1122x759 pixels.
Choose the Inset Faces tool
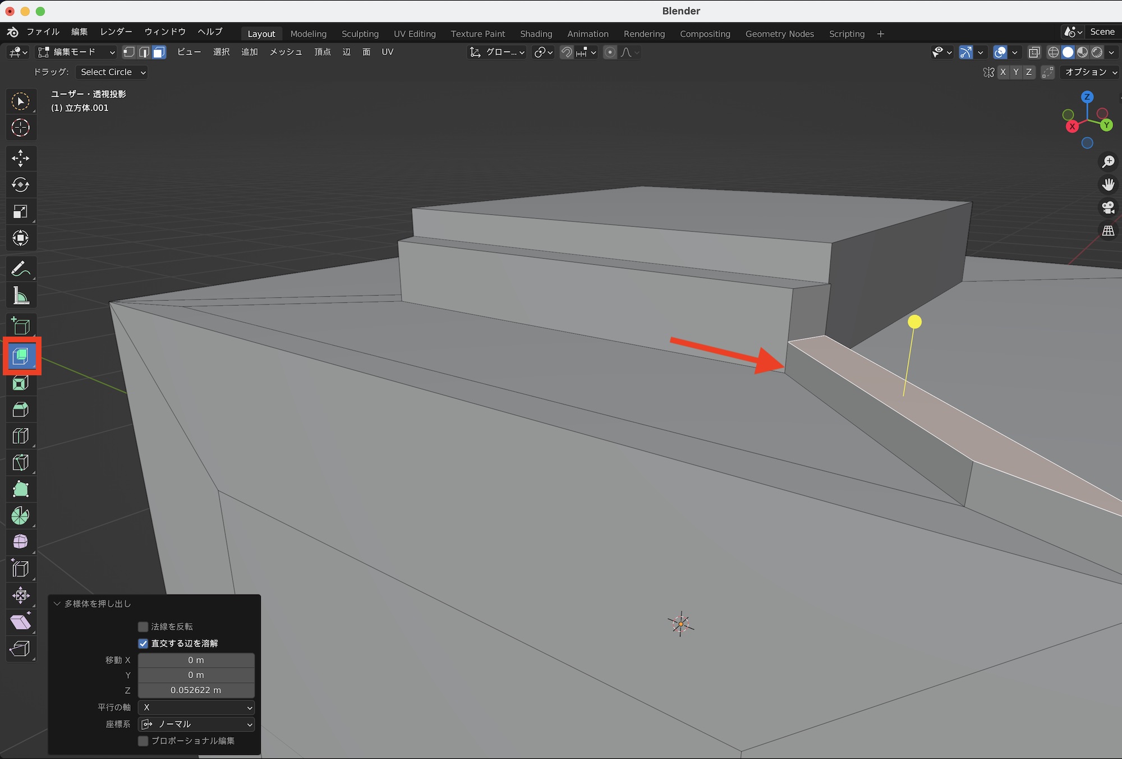click(x=21, y=383)
